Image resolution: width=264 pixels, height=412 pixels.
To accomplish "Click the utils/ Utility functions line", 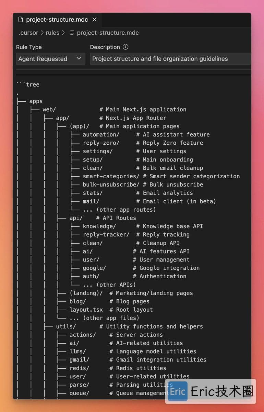I will [129, 326].
